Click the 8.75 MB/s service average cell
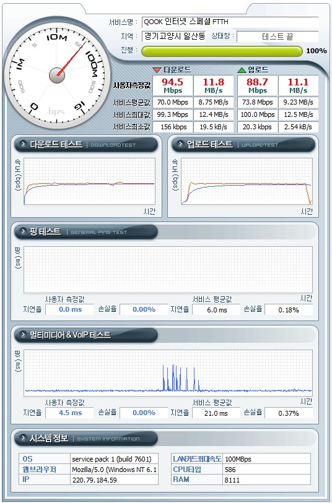The width and height of the screenshot is (332, 503). click(x=214, y=102)
